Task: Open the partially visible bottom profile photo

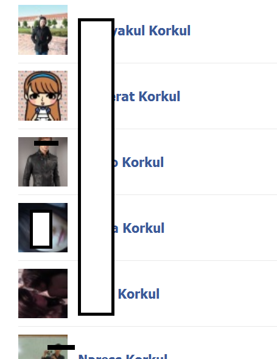Action: coord(43,347)
